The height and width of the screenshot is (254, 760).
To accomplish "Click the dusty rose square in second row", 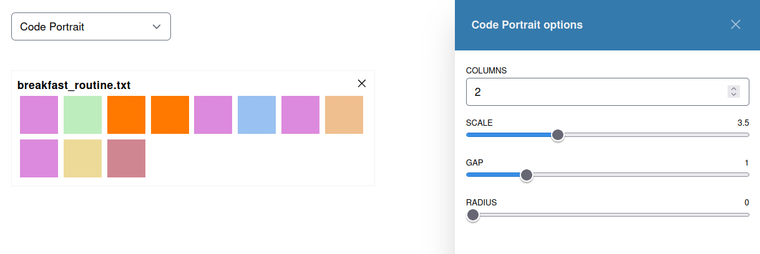I will tap(126, 158).
